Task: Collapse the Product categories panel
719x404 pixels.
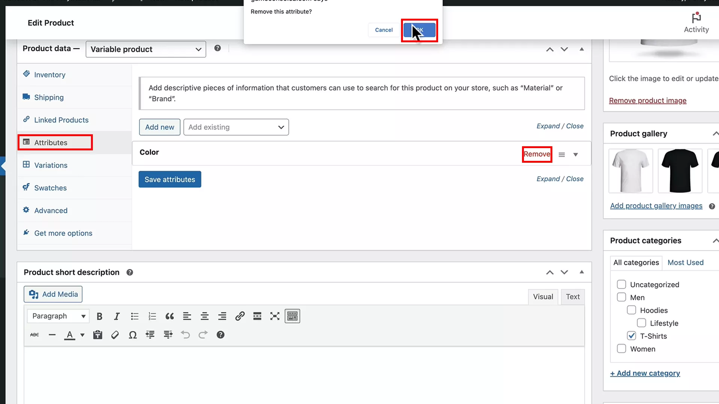Action: click(716, 241)
